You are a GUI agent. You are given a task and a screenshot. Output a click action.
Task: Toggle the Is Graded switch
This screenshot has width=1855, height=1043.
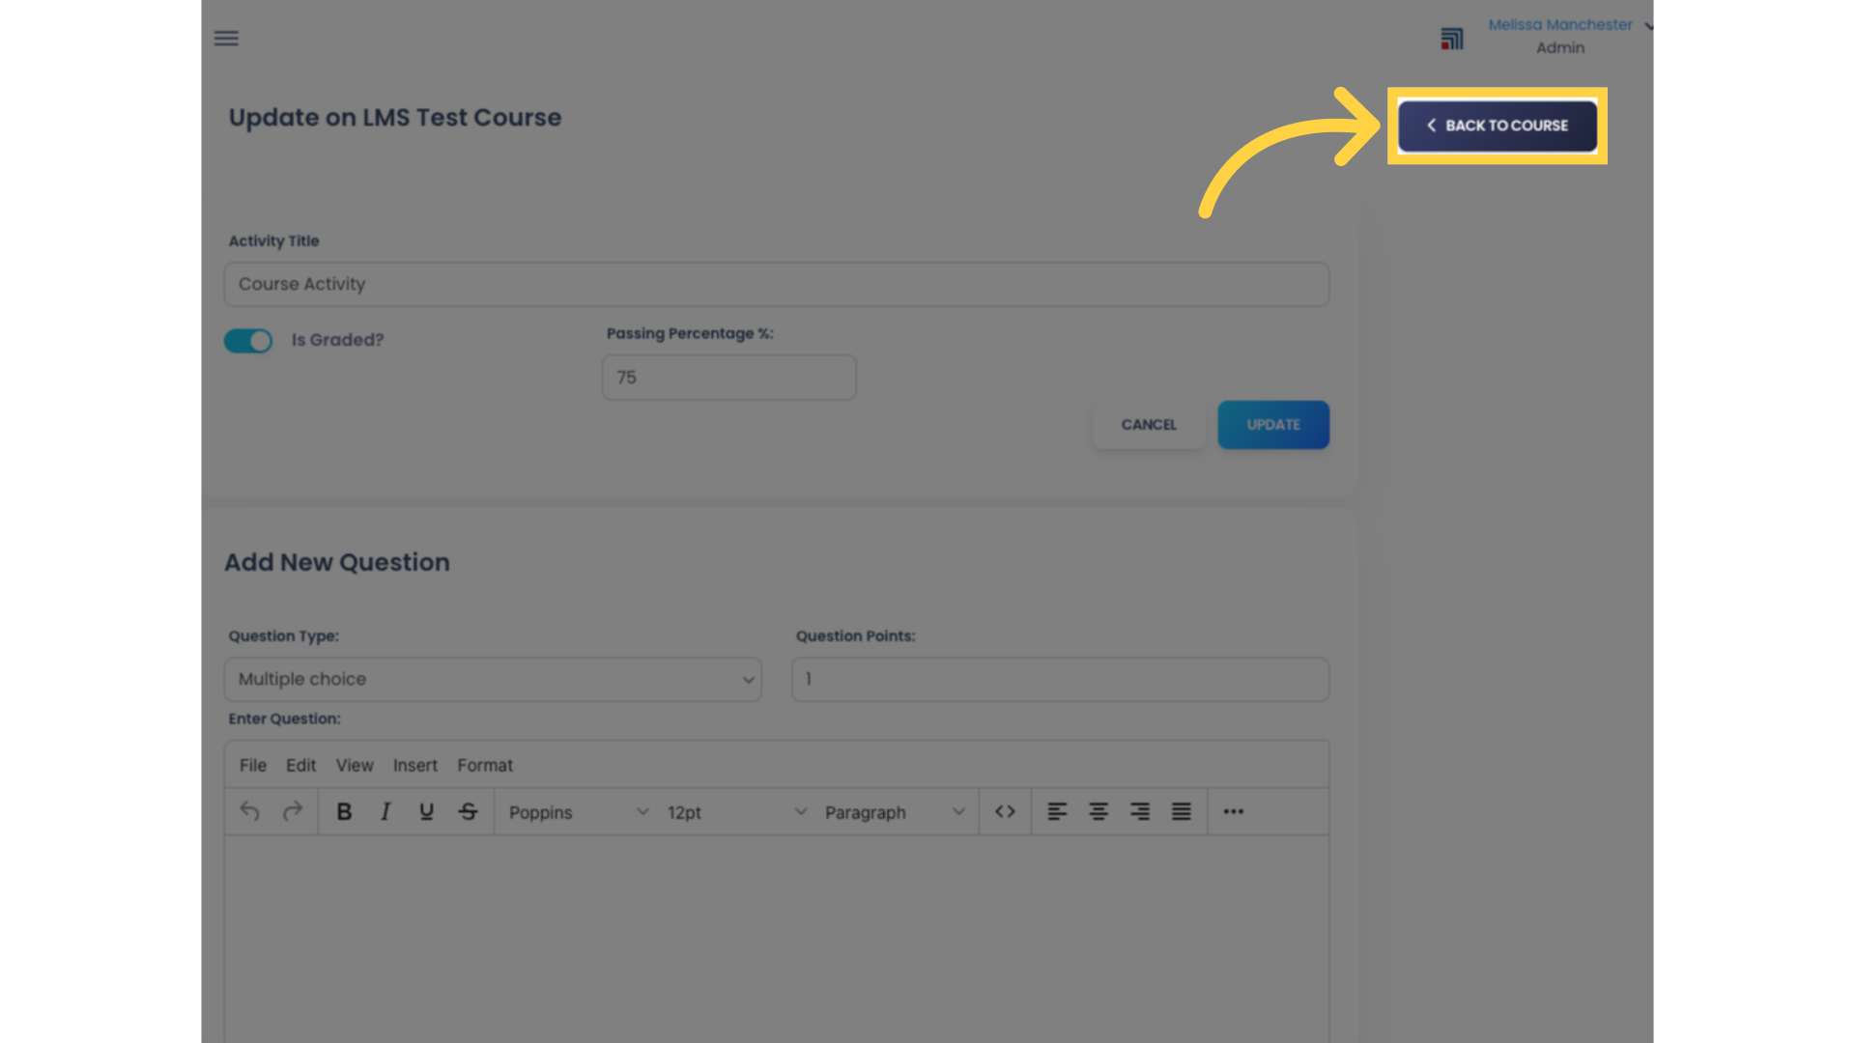click(x=248, y=340)
